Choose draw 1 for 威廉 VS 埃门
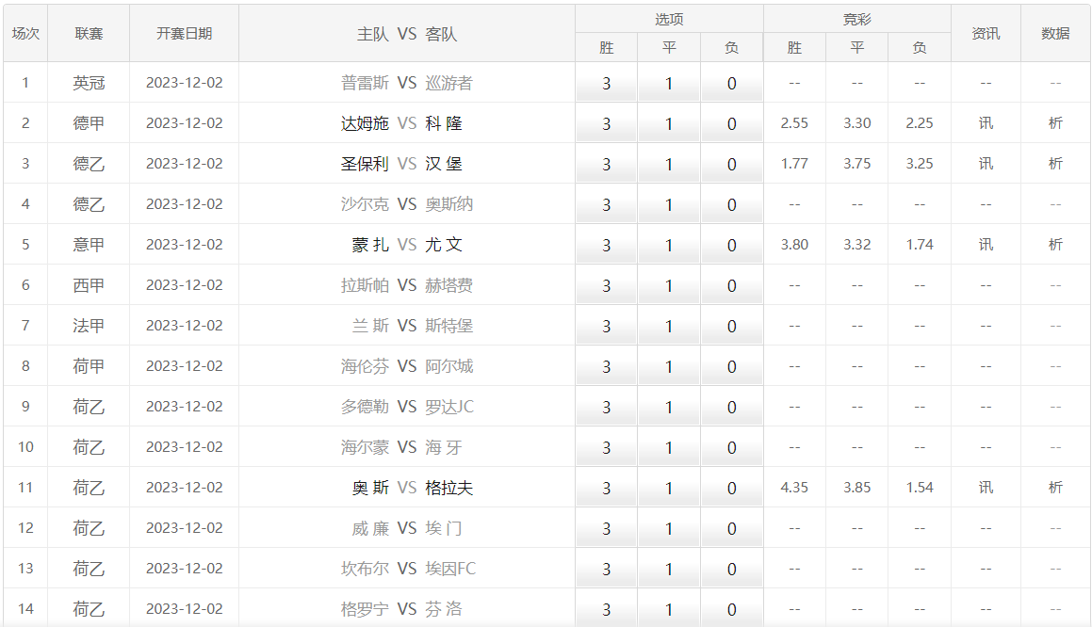Viewport: 1092px width, 627px height. pos(669,528)
